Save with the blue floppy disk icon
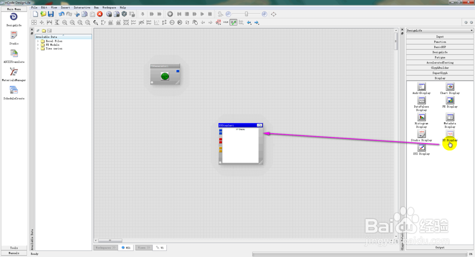 tap(51, 14)
